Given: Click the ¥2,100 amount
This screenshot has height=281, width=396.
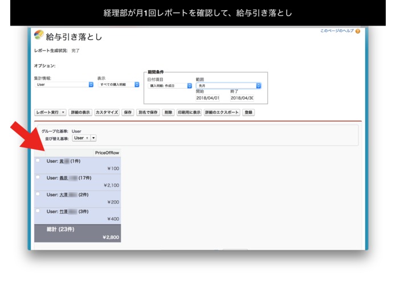Looking at the screenshot, I should pos(111,185).
